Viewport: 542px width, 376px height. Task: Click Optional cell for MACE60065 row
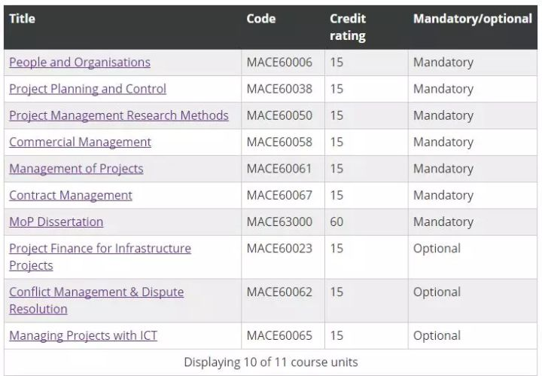(x=437, y=335)
